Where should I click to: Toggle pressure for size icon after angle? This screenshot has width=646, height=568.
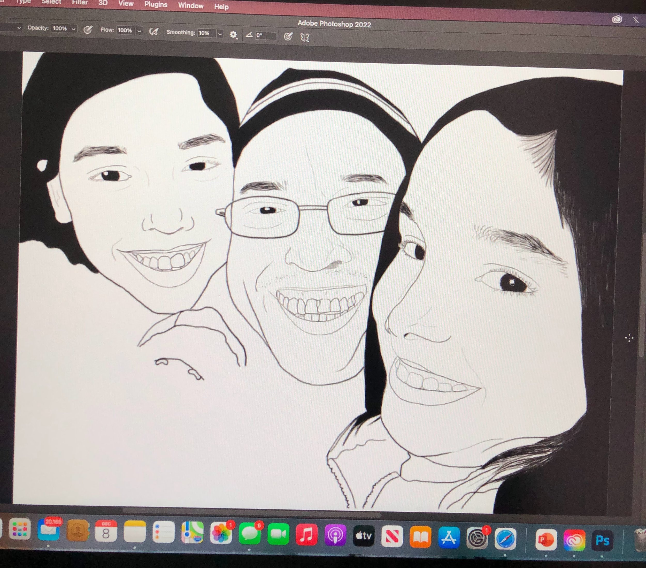pyautogui.click(x=288, y=37)
